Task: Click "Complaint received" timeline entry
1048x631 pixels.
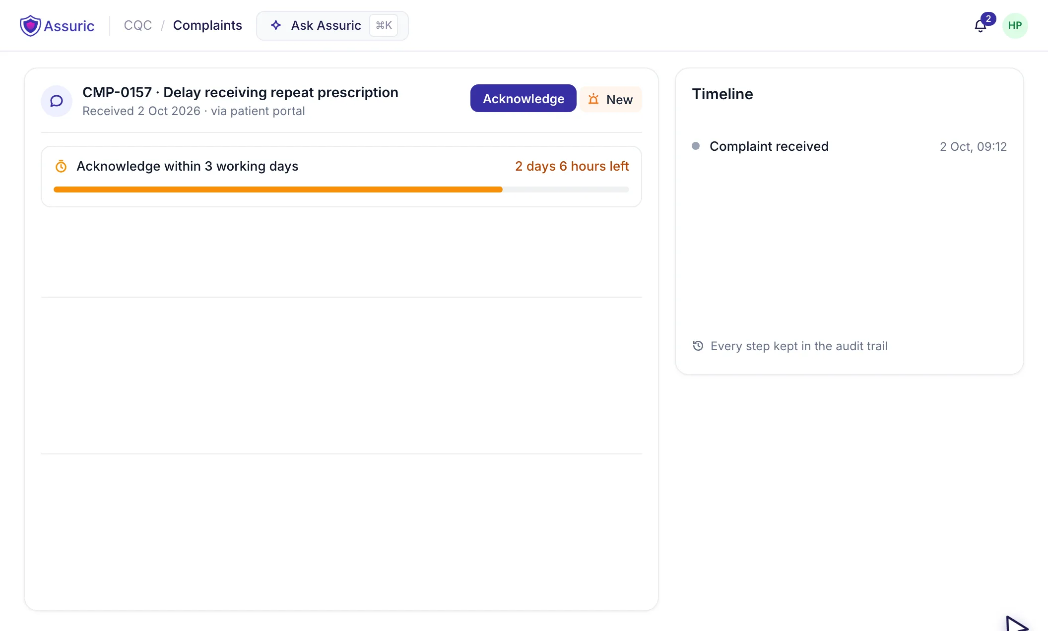Action: coord(769,146)
